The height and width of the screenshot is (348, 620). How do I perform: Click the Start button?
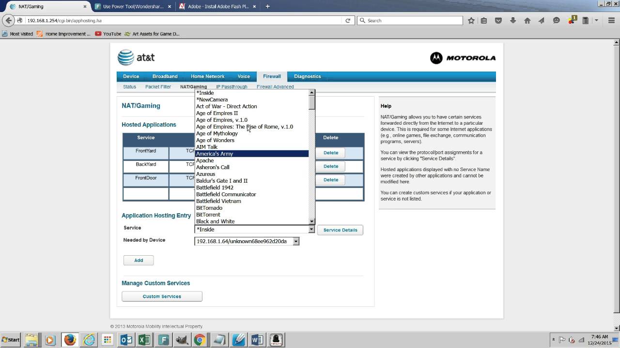pyautogui.click(x=11, y=340)
